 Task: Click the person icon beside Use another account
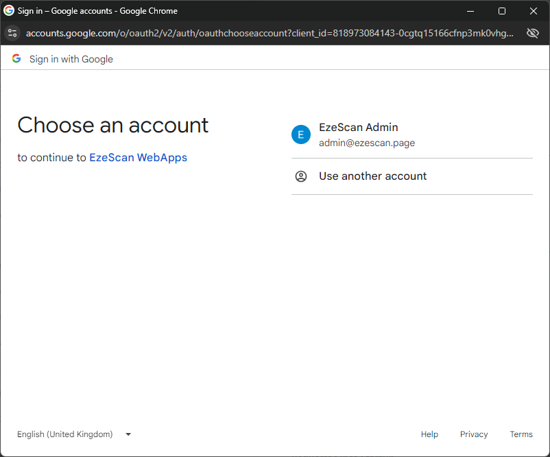tap(301, 176)
